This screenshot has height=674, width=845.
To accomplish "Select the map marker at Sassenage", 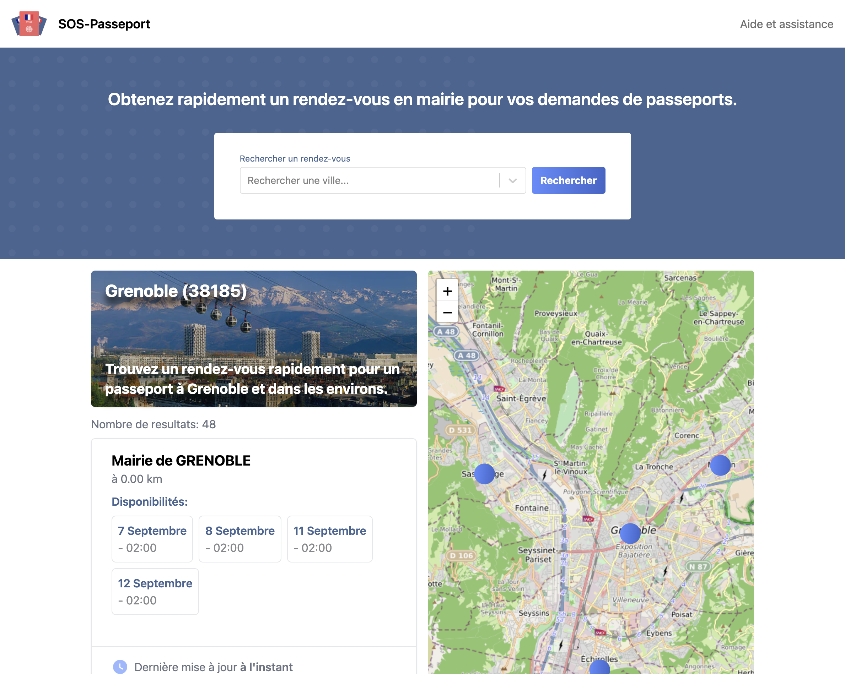I will (x=485, y=474).
